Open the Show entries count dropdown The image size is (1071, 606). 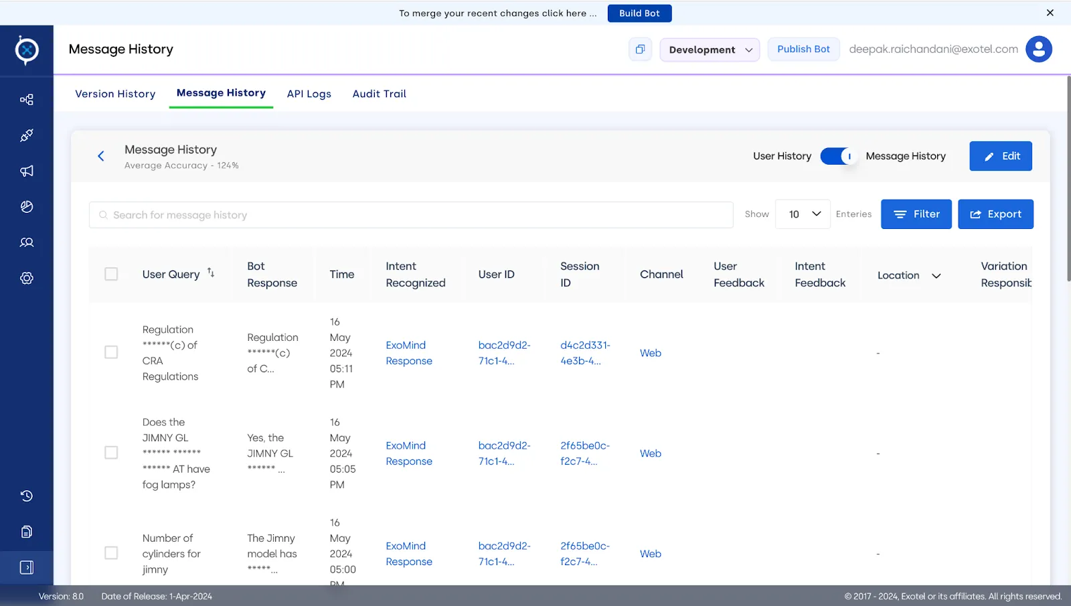pos(803,214)
